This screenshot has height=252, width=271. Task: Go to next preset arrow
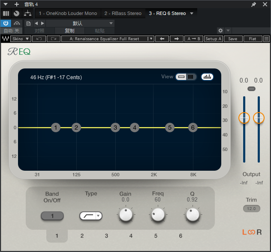click(42, 23)
